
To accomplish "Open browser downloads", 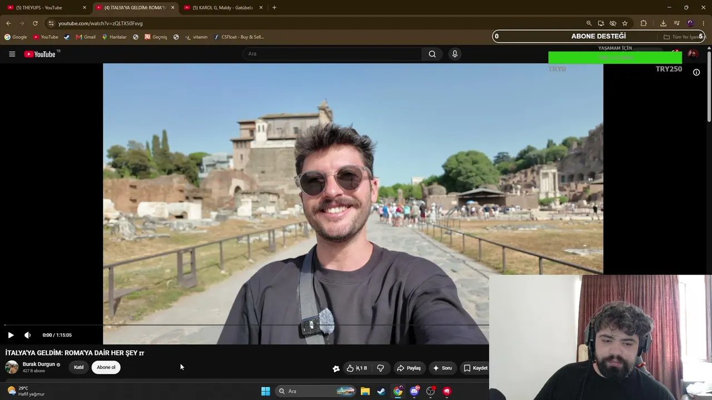I will 663,23.
